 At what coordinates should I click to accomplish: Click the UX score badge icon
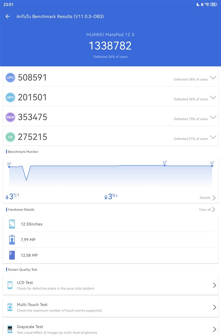(11, 137)
